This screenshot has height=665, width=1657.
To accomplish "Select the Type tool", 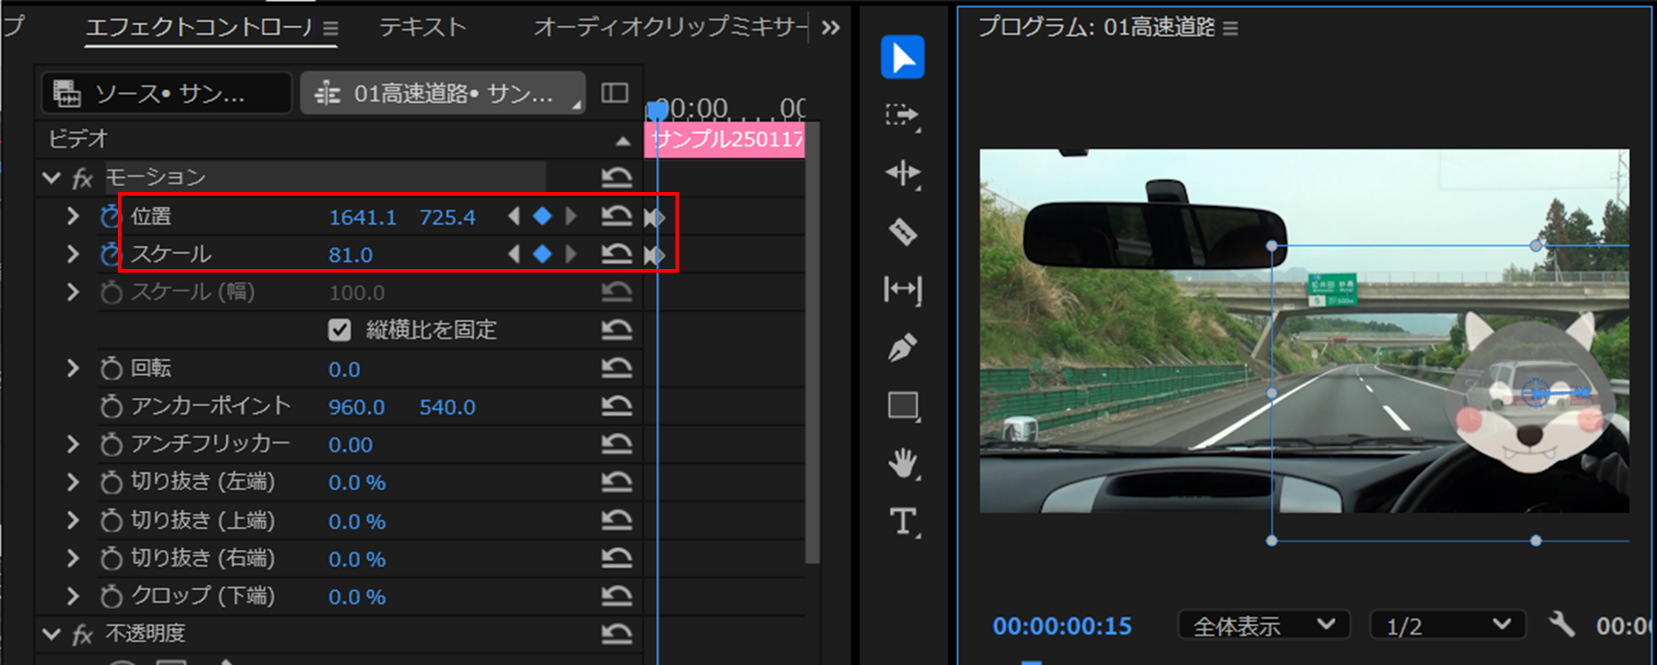I will coord(902,521).
